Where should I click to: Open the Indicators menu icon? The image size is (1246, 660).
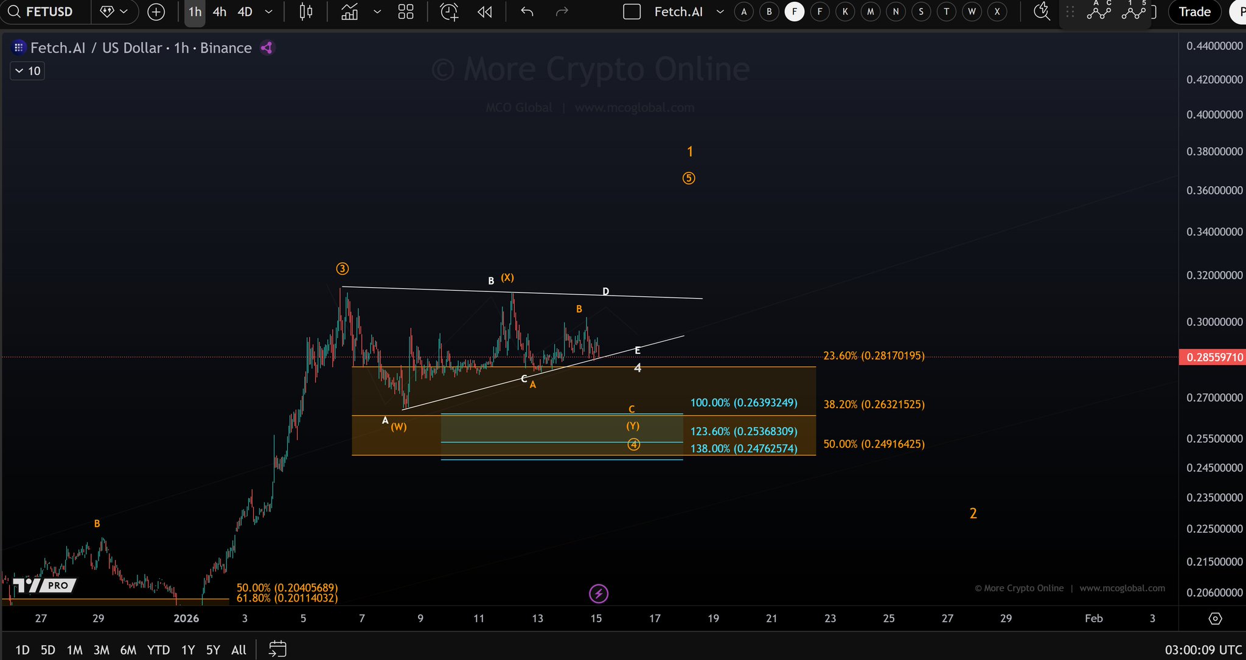[350, 12]
